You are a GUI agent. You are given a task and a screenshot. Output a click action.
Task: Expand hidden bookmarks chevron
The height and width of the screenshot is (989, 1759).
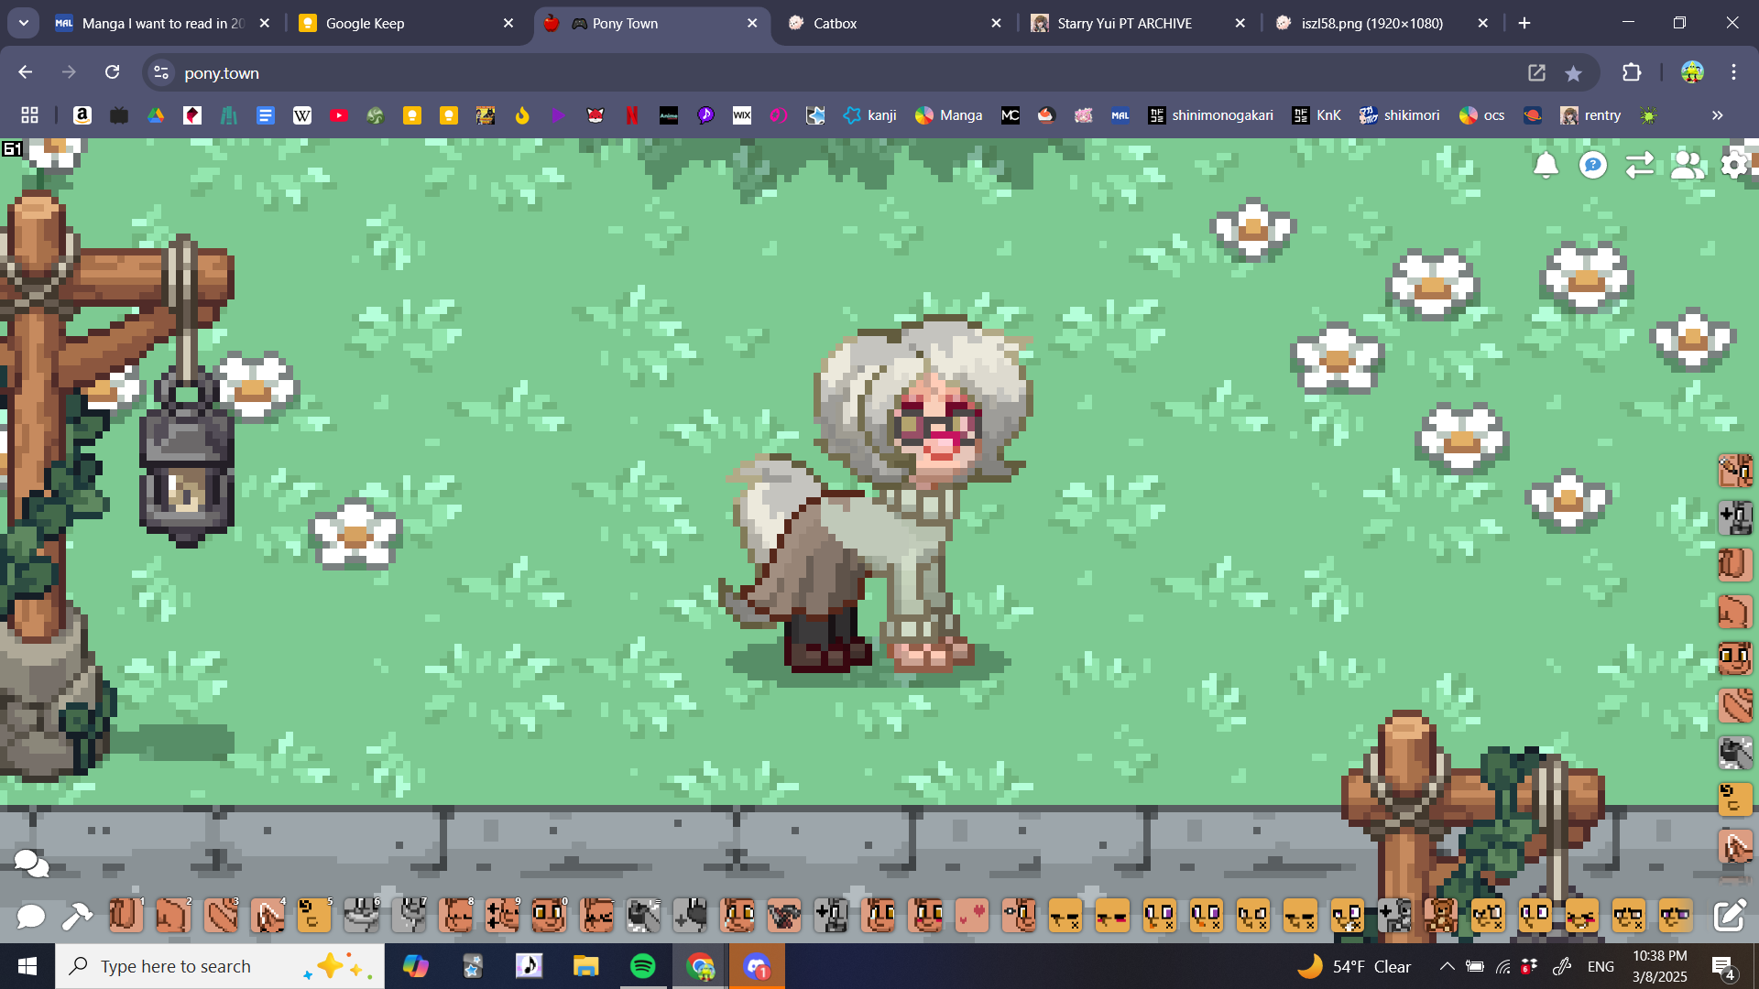point(1718,115)
